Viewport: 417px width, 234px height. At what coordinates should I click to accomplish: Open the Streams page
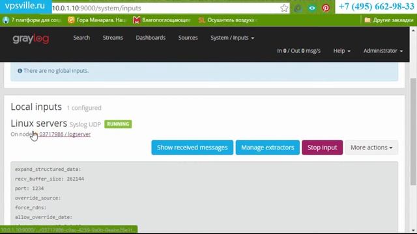[x=113, y=38]
